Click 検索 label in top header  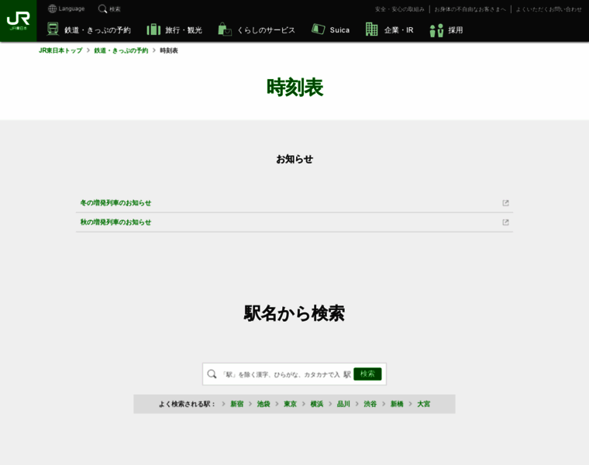[x=115, y=9]
